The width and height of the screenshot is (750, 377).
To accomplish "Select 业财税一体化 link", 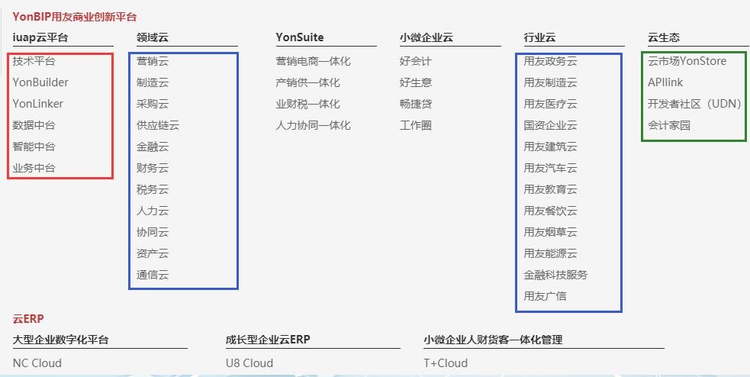I will point(308,104).
